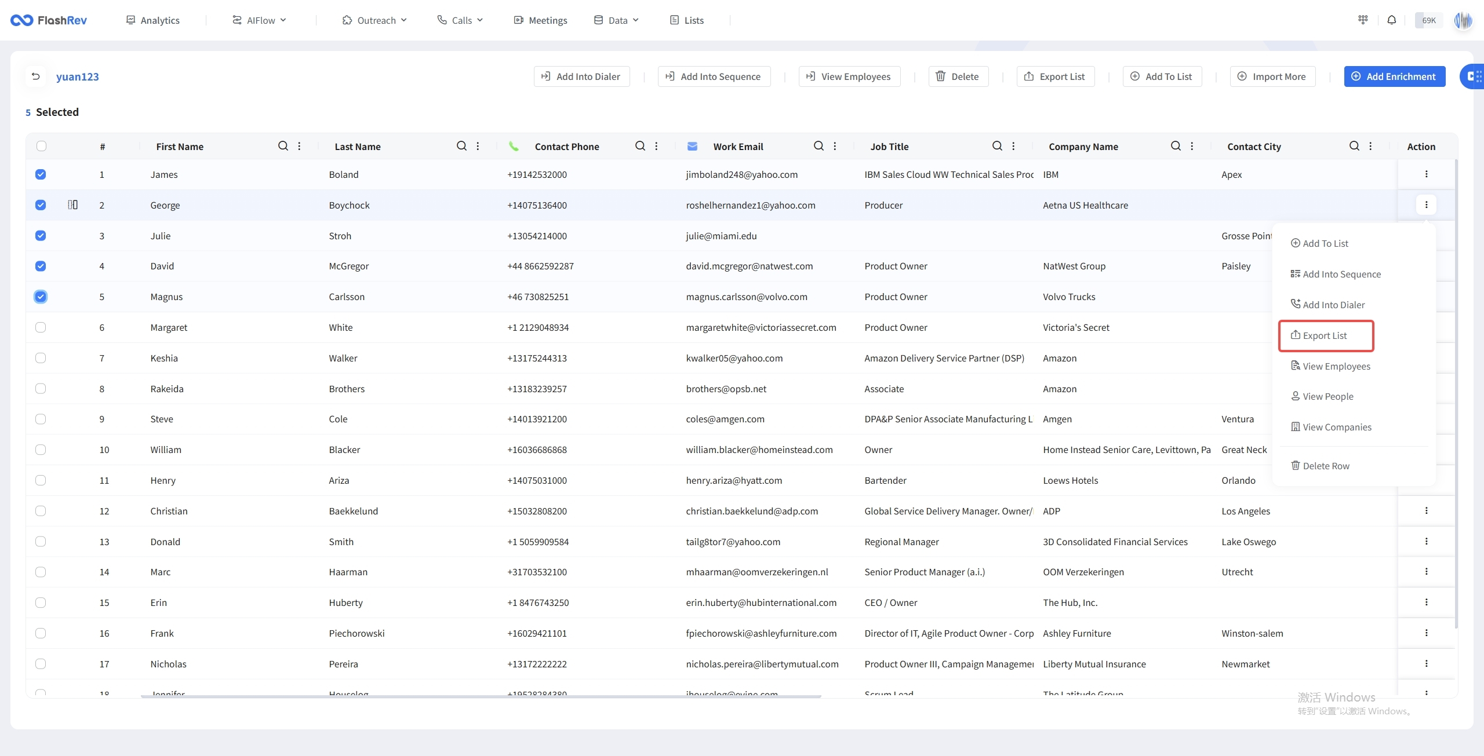The image size is (1484, 756).
Task: Choose Delete Row in context menu
Action: (x=1320, y=466)
